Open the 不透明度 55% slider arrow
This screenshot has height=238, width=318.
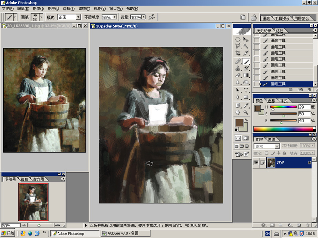coord(115,17)
